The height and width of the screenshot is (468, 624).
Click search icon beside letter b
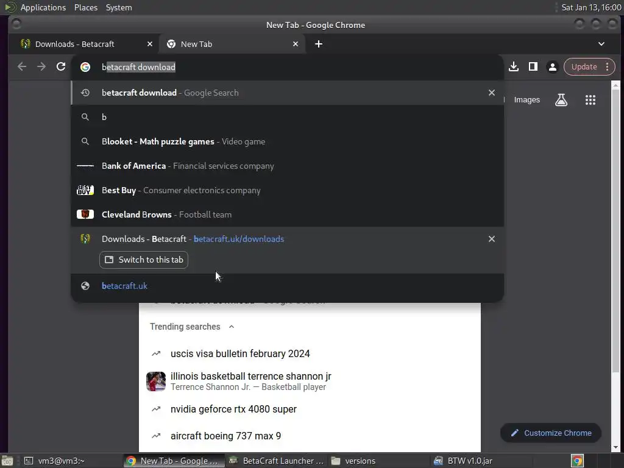[85, 117]
